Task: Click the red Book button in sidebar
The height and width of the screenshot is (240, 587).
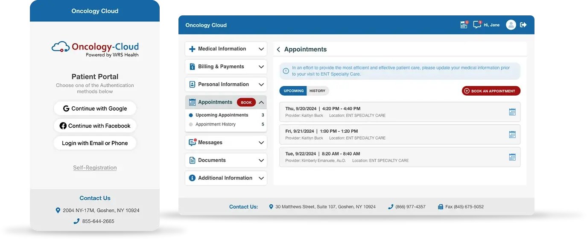Action: [x=246, y=102]
